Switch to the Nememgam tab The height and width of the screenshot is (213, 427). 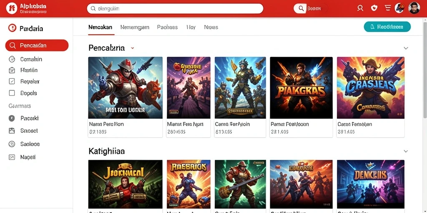click(x=135, y=27)
